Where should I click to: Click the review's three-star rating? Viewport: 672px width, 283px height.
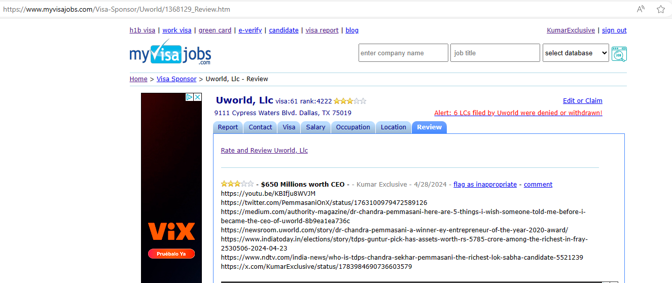pos(237,184)
